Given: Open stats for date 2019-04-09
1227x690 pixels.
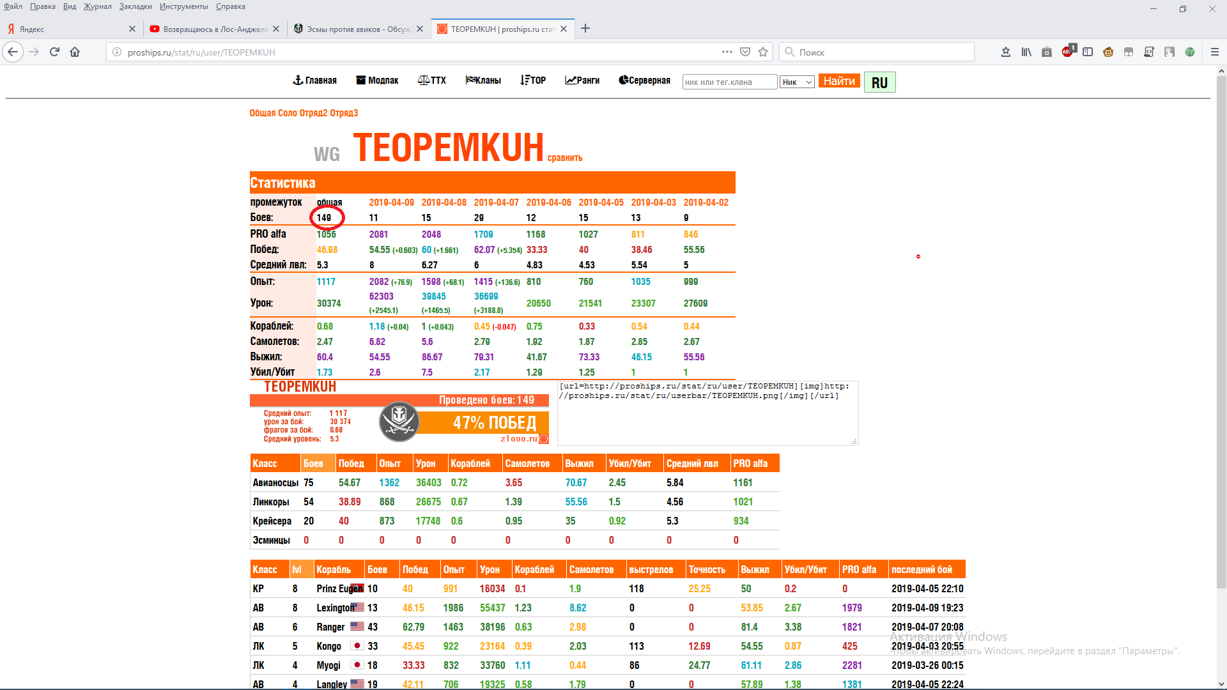Looking at the screenshot, I should [x=392, y=203].
